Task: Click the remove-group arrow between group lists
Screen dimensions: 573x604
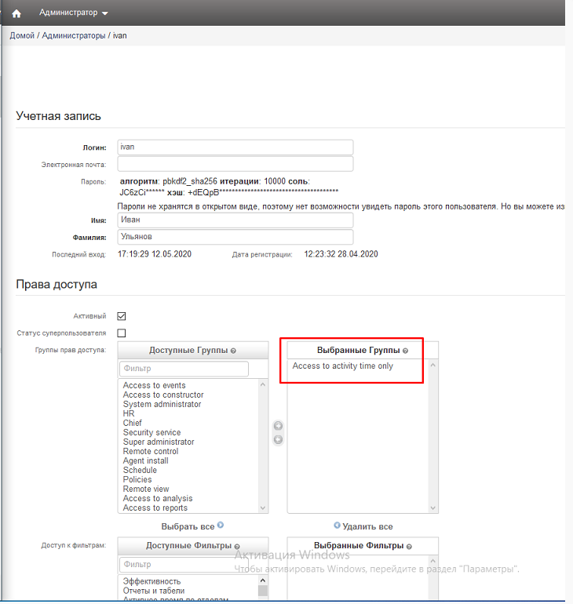Action: (278, 439)
